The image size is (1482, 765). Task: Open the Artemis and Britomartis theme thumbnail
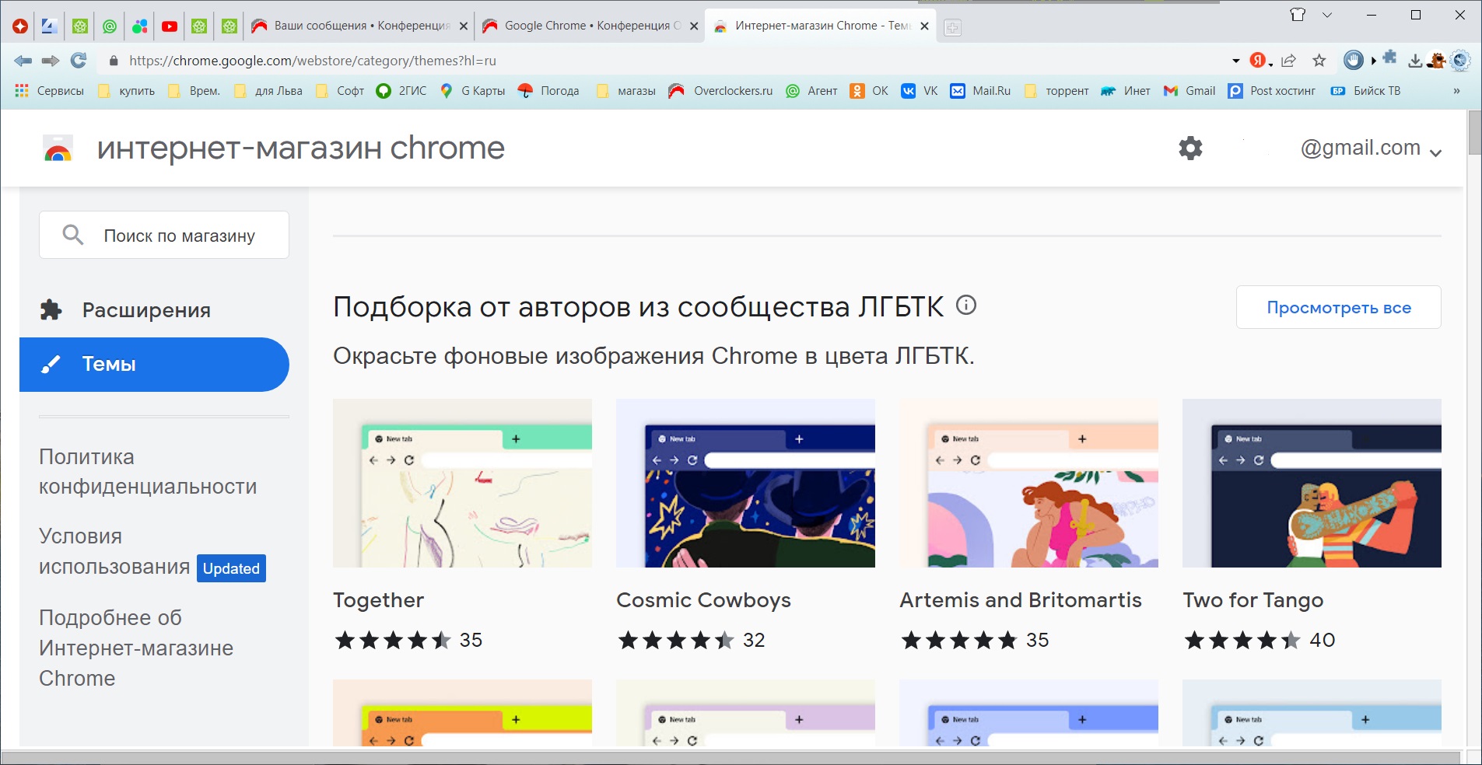pyautogui.click(x=1028, y=483)
